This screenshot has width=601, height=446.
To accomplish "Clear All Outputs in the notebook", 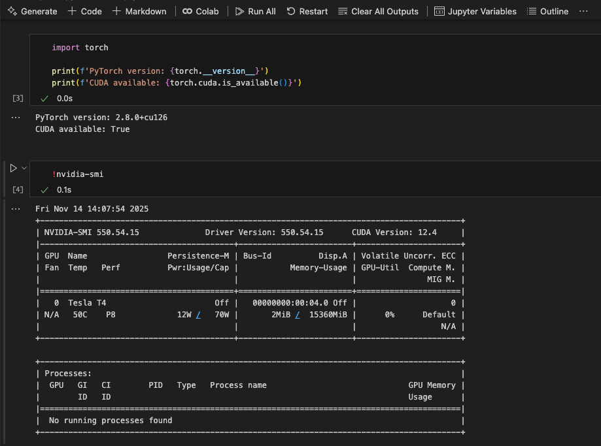I will (x=378, y=11).
